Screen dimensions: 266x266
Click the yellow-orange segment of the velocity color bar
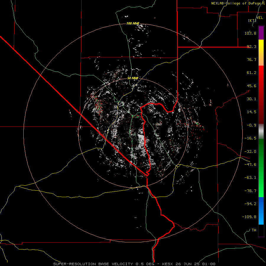261,53
